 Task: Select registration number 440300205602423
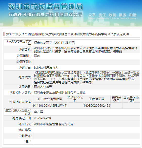tap(97, 105)
